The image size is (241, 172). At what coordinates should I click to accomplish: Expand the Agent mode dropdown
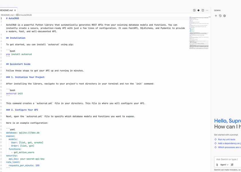click(224, 165)
